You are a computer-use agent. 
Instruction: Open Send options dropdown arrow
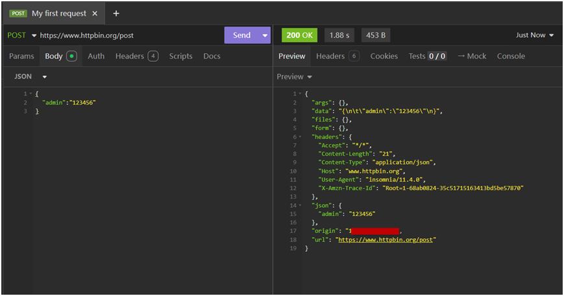(265, 35)
